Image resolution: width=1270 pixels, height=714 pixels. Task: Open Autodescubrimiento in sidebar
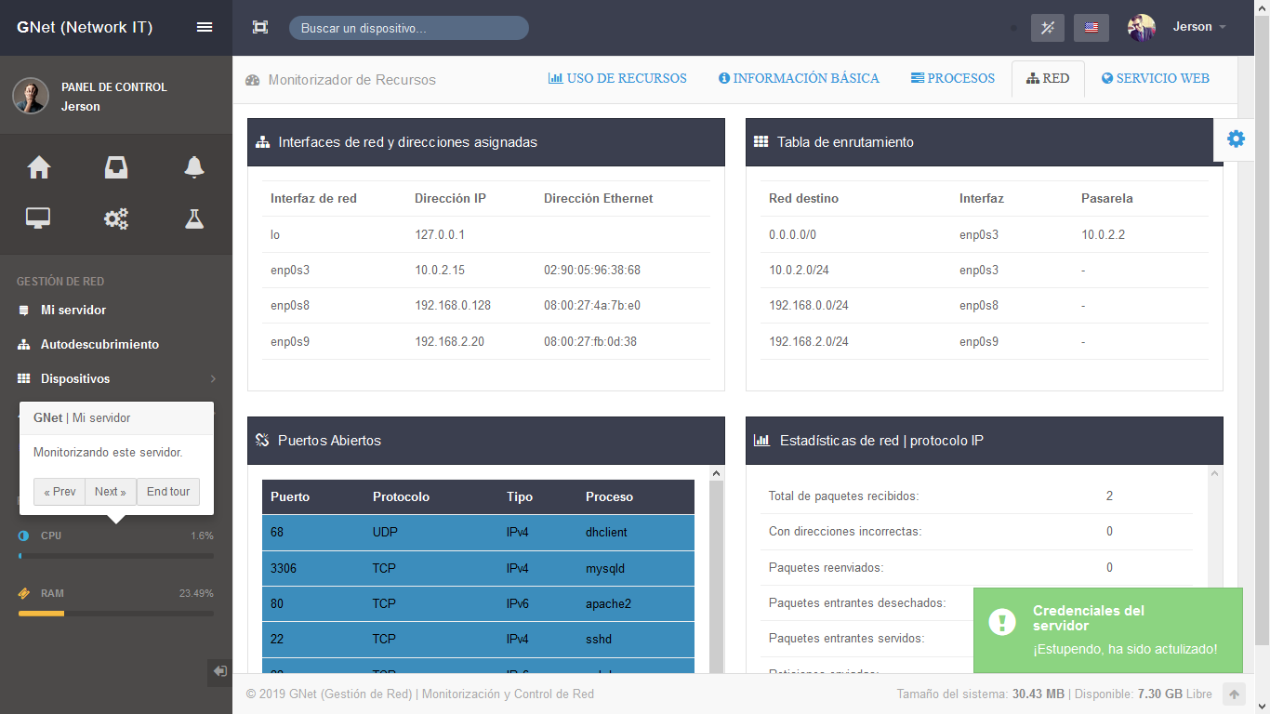99,344
